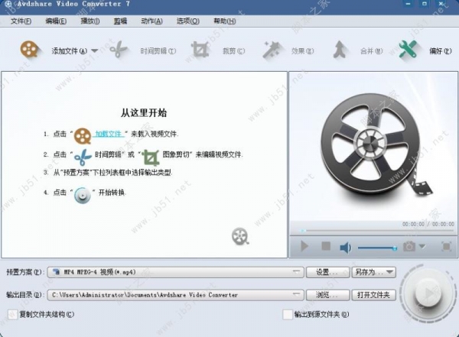
Task: Open the 选项(O) menu
Action: [188, 21]
